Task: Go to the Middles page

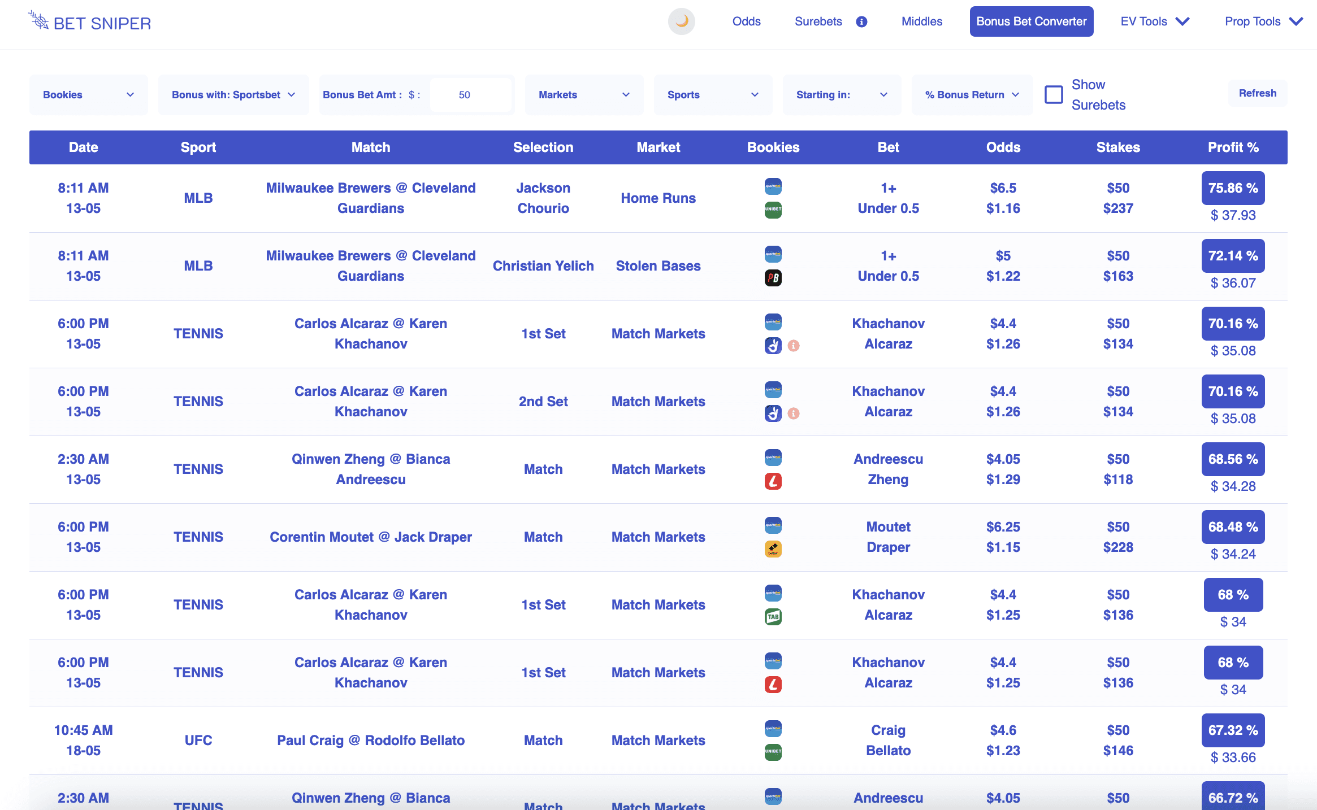Action: (x=922, y=21)
